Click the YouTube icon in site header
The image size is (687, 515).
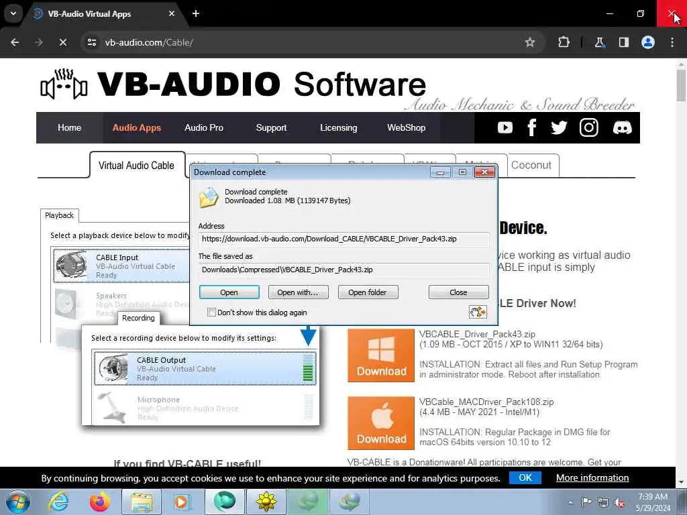click(505, 127)
